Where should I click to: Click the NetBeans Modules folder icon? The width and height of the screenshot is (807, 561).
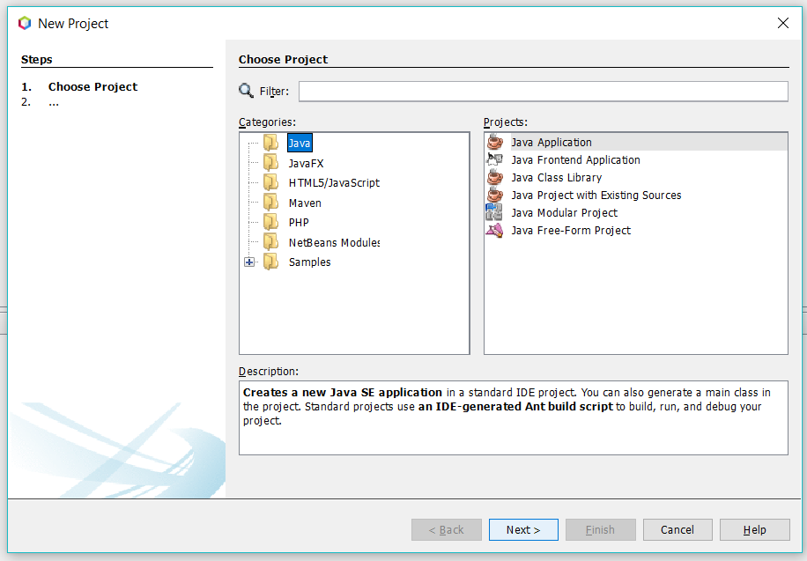pos(270,242)
